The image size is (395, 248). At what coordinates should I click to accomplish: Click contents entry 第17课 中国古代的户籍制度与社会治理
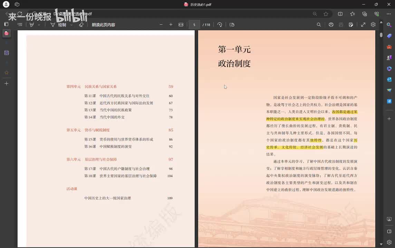128,168
